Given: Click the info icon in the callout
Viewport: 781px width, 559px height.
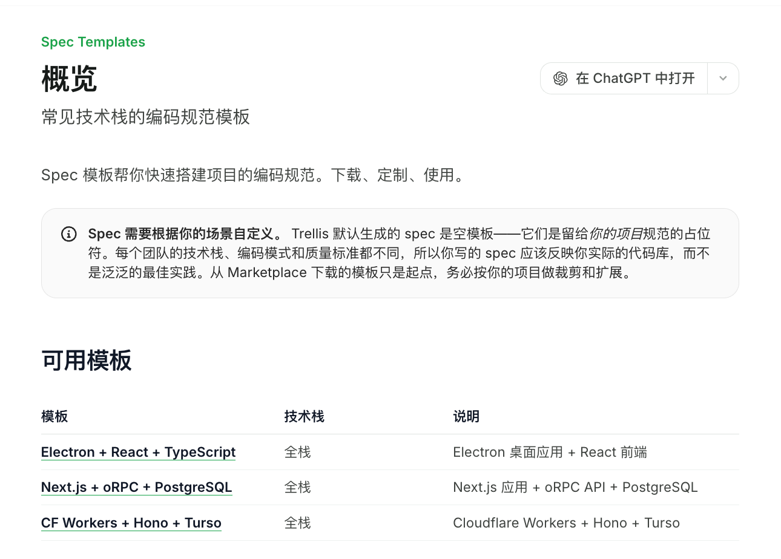Looking at the screenshot, I should [69, 234].
